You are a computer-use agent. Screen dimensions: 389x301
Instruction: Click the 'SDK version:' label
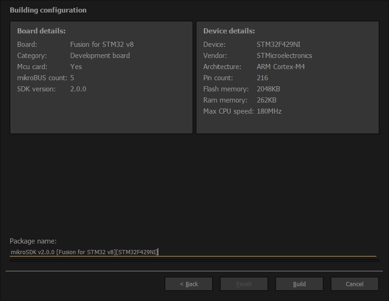pyautogui.click(x=36, y=89)
